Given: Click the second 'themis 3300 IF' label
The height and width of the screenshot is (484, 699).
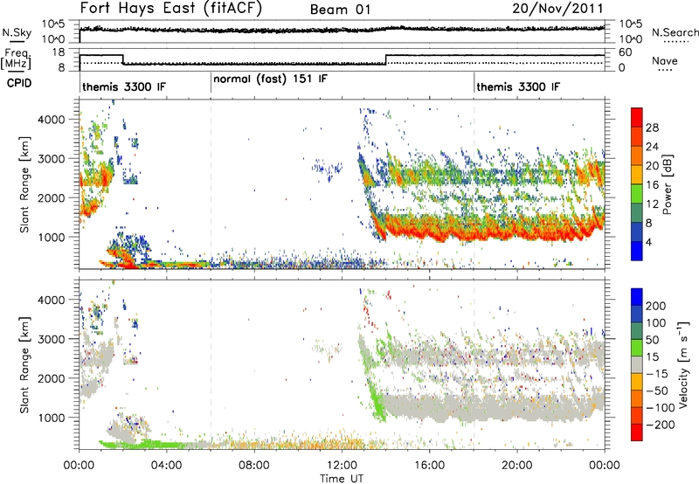Looking at the screenshot, I should coord(518,86).
